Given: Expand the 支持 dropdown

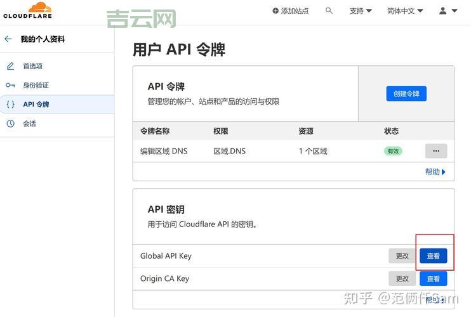Looking at the screenshot, I should [x=361, y=11].
